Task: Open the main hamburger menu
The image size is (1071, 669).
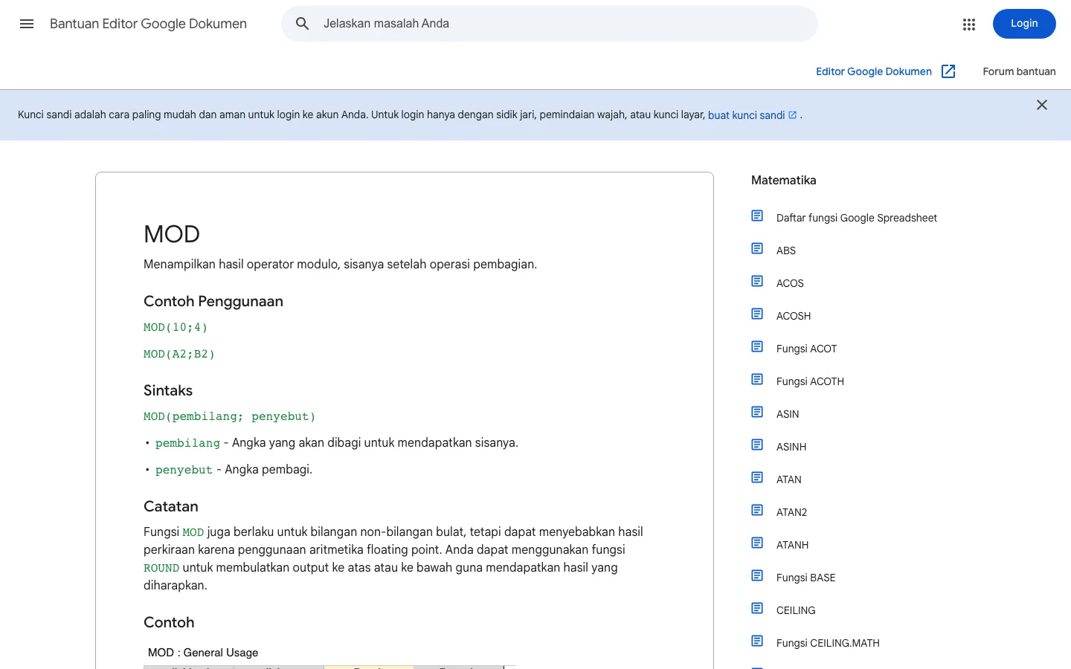Action: [27, 24]
